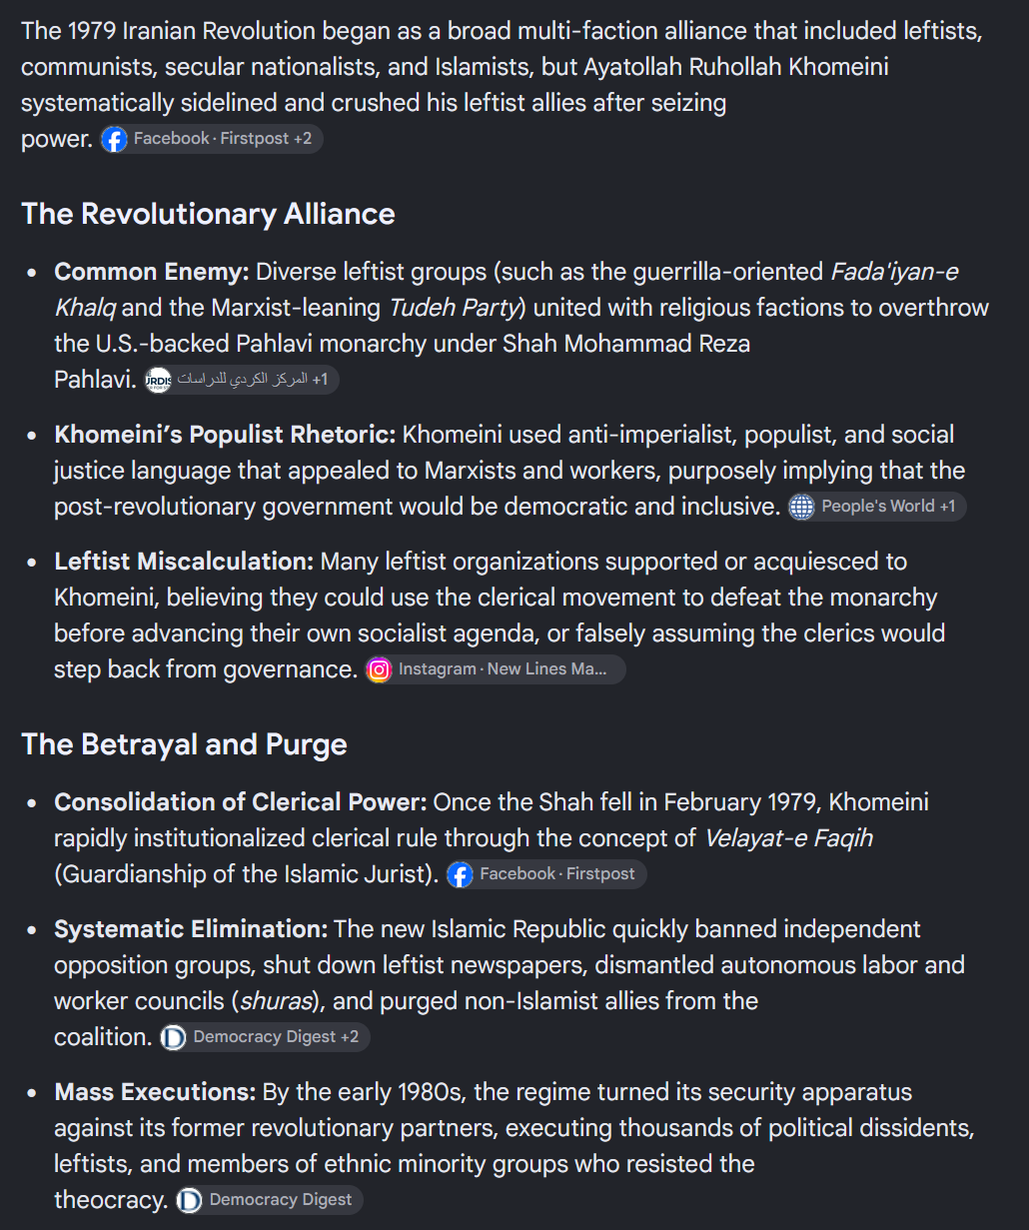Open the Arabic-titled Kurdish studies source link
The width and height of the screenshot is (1029, 1230).
[x=243, y=380]
